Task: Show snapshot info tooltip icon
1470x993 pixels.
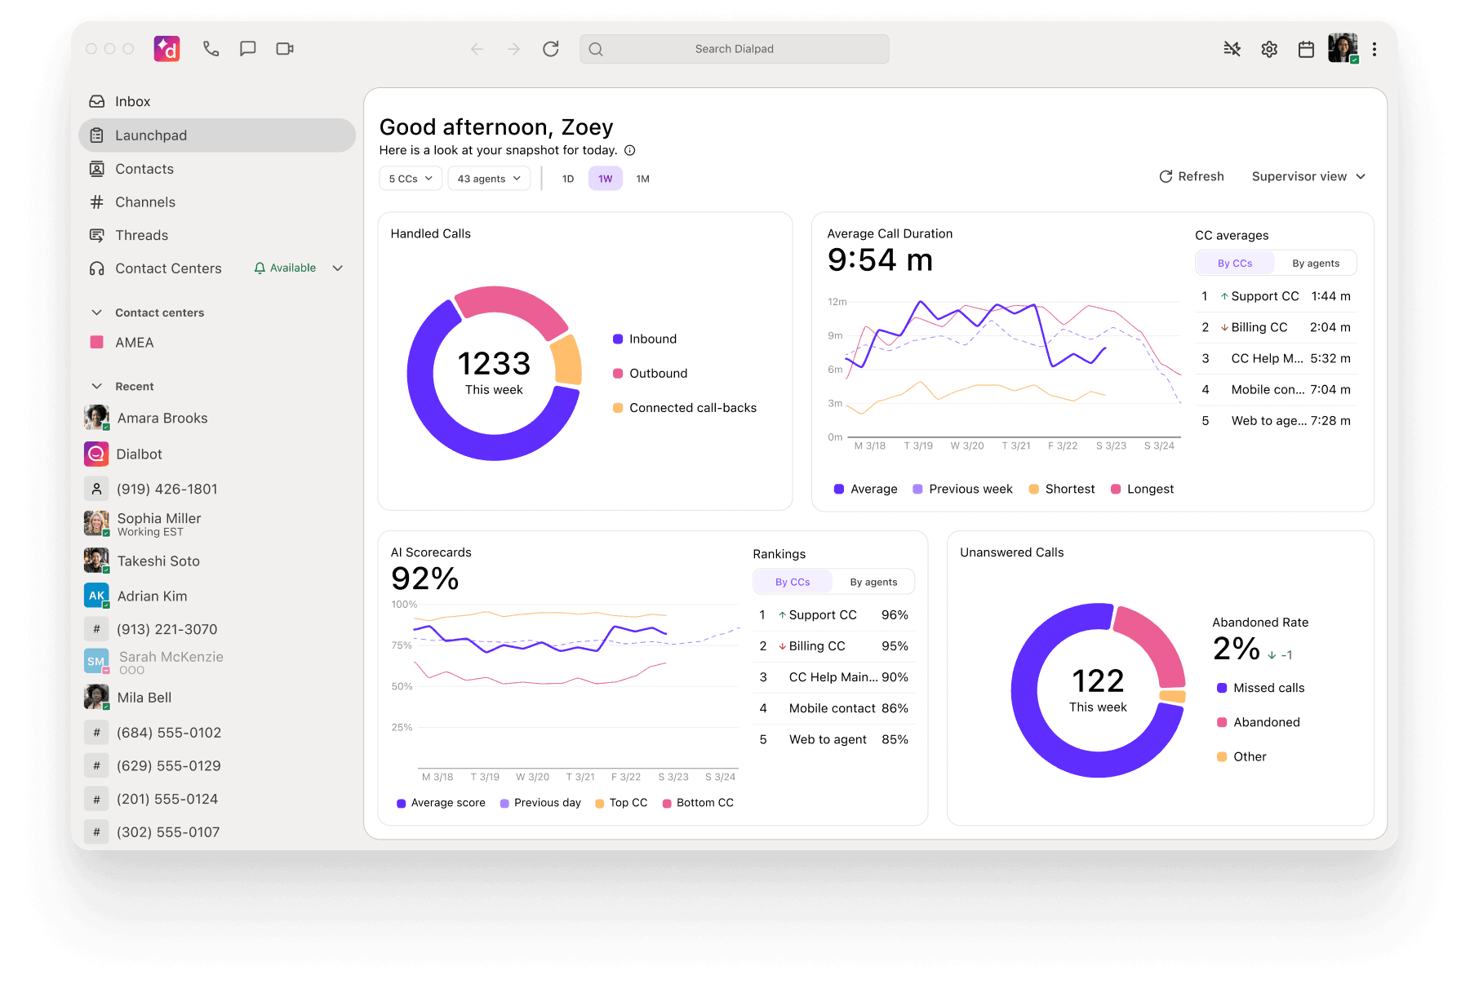Action: coord(630,150)
